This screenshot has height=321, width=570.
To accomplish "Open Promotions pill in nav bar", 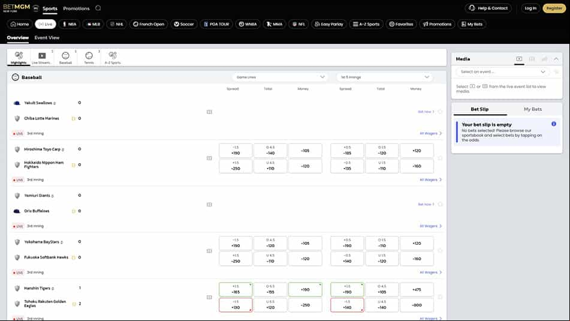I will click(437, 24).
